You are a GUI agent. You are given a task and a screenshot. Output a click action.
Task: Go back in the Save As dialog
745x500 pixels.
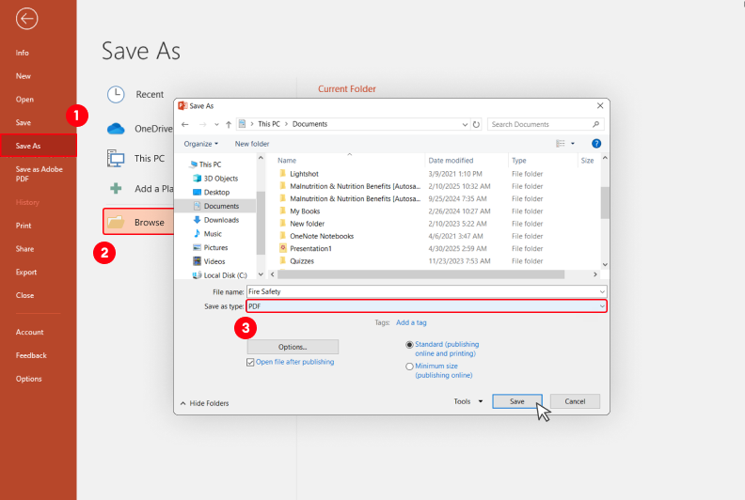185,124
